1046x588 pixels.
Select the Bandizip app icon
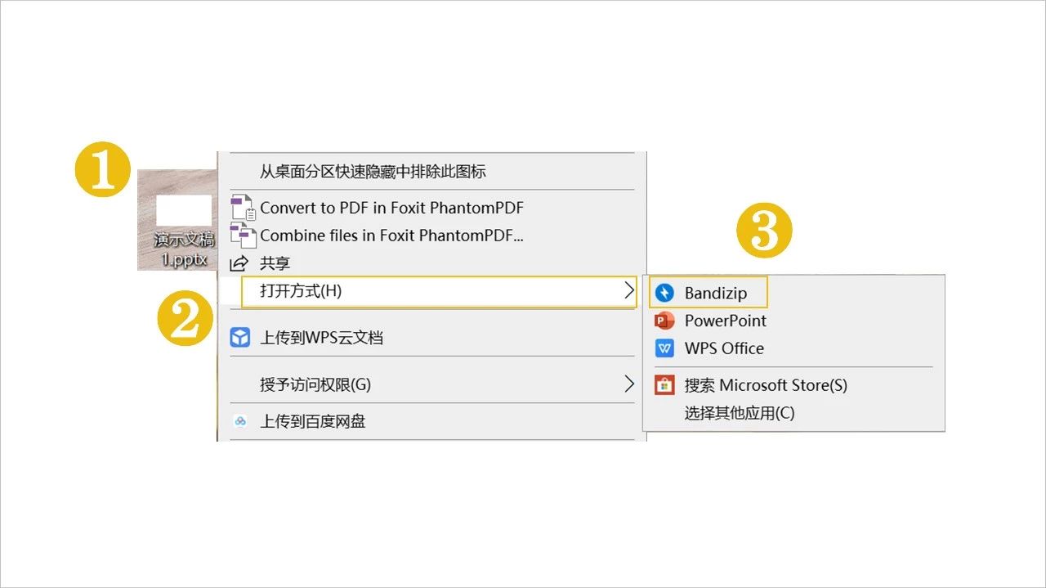(665, 293)
